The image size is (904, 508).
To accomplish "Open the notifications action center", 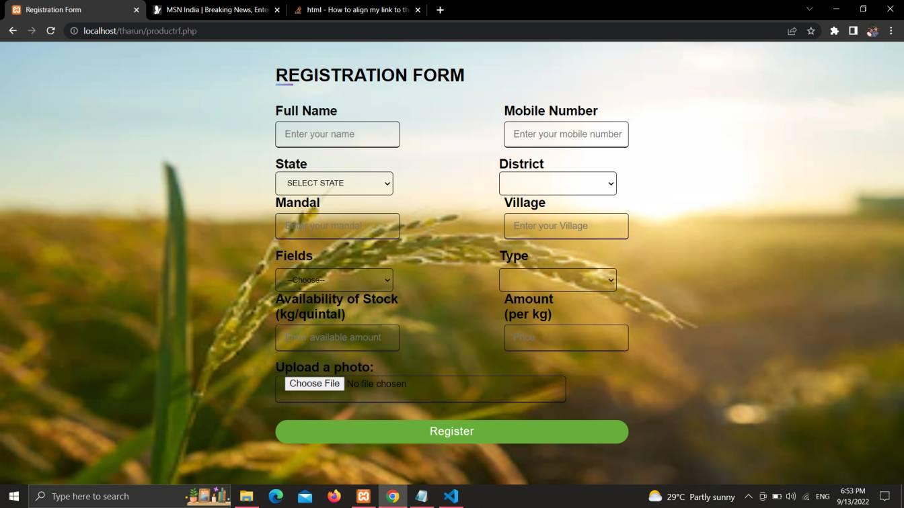I will [x=885, y=497].
